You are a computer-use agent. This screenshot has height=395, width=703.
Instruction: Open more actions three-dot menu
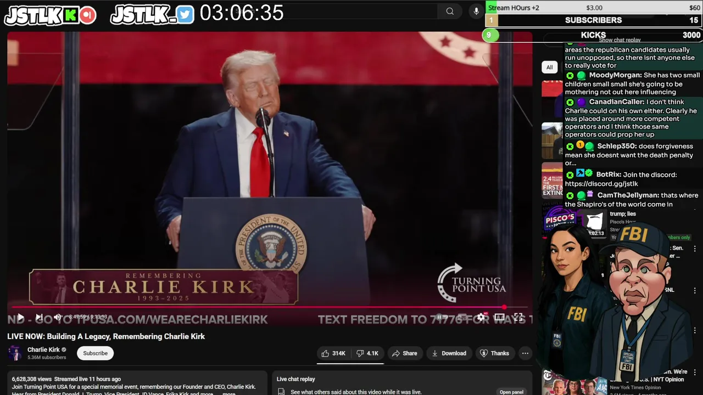pyautogui.click(x=525, y=353)
